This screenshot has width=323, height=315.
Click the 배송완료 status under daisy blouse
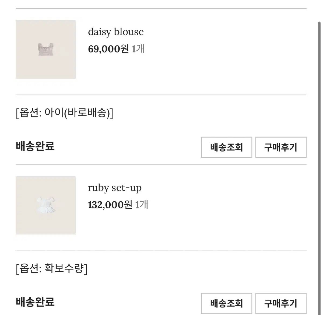pos(35,146)
